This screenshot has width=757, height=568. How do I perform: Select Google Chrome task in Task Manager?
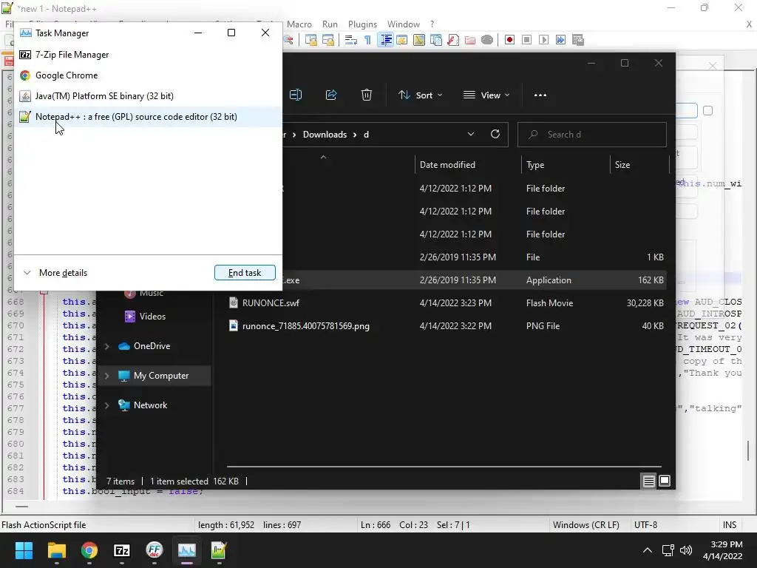click(148, 75)
